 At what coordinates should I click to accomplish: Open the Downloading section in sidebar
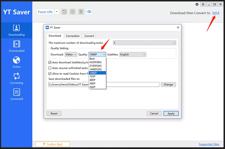tap(16, 30)
